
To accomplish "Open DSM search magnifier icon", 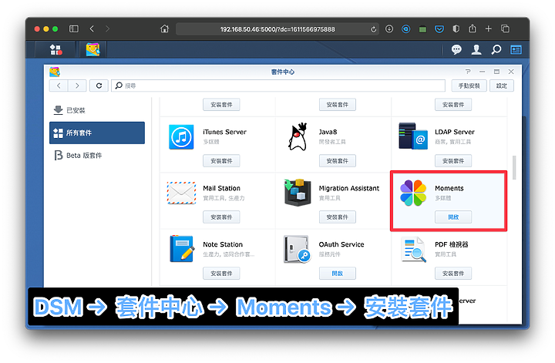I will (x=496, y=50).
